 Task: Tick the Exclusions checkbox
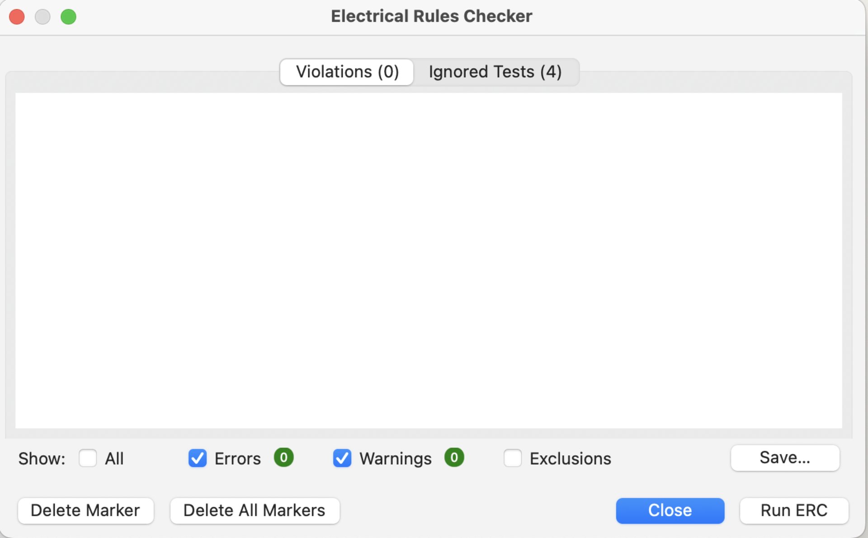[x=513, y=458]
